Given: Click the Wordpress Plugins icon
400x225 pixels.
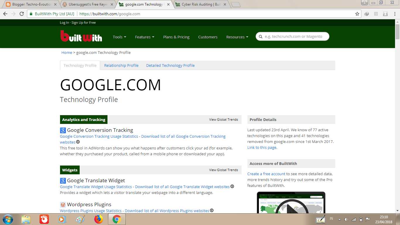Looking at the screenshot, I should 63,205.
